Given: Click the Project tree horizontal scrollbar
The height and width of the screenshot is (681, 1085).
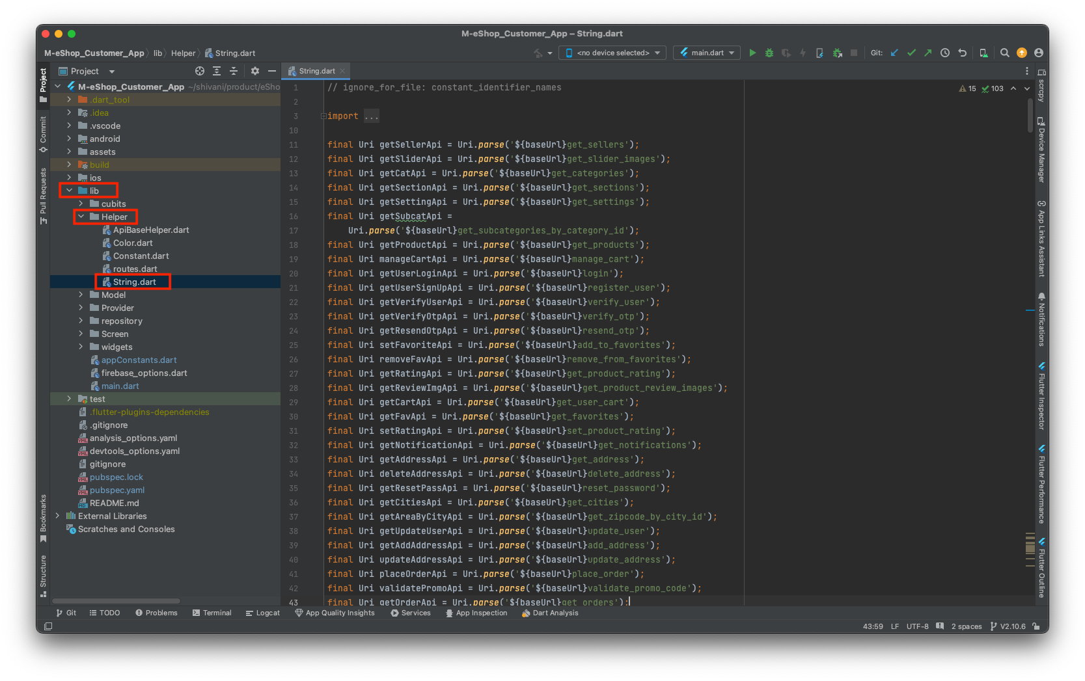Looking at the screenshot, I should click(116, 600).
